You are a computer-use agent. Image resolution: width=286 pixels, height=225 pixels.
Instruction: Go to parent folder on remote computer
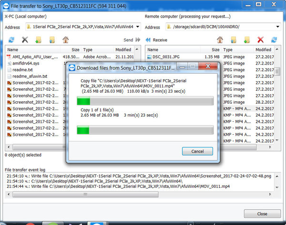234,40
